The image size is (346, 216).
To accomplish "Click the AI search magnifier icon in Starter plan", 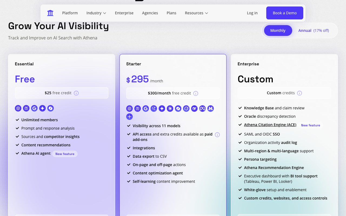I will point(154,109).
